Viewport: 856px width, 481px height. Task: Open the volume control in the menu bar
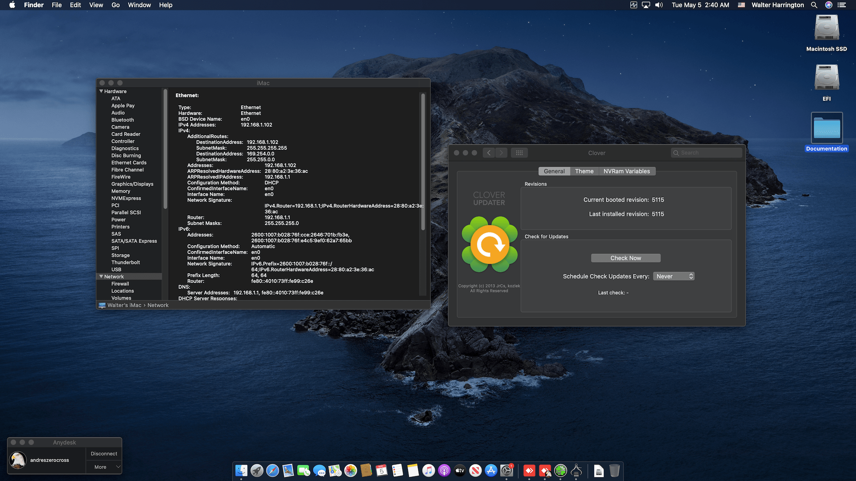tap(659, 5)
